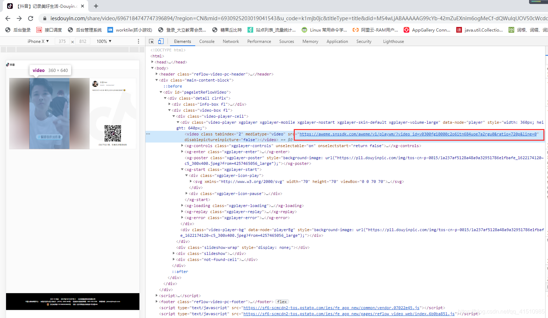This screenshot has width=548, height=318.
Task: Close the Douyin browser tab
Action: [x=83, y=6]
